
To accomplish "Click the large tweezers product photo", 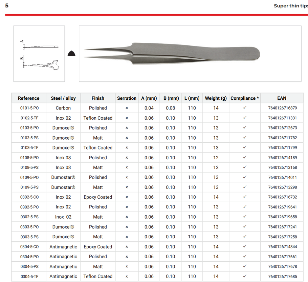I will click(190, 54).
